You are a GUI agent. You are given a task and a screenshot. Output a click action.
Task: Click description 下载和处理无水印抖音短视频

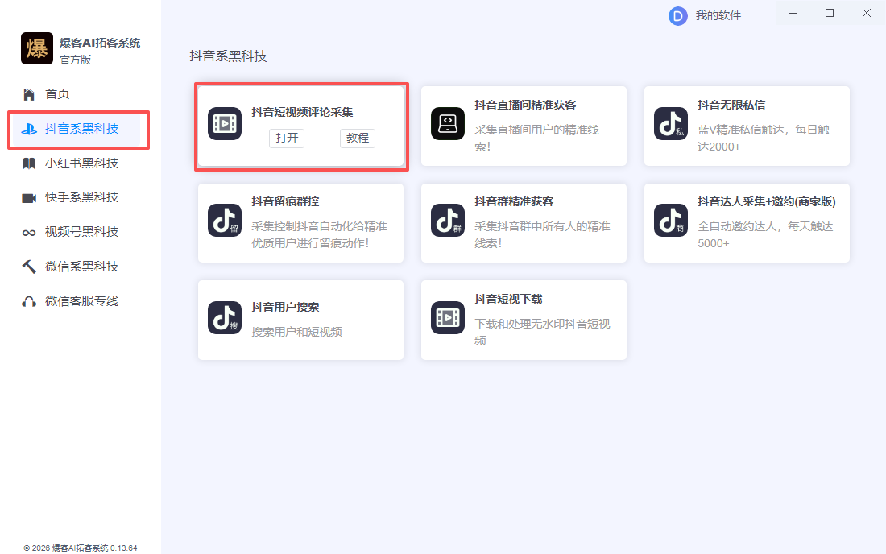[542, 332]
